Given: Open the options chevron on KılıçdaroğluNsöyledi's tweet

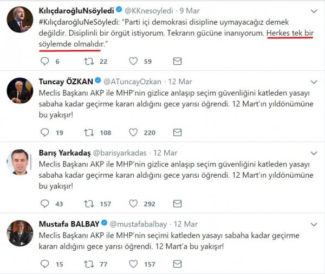Looking at the screenshot, I should coord(314,11).
